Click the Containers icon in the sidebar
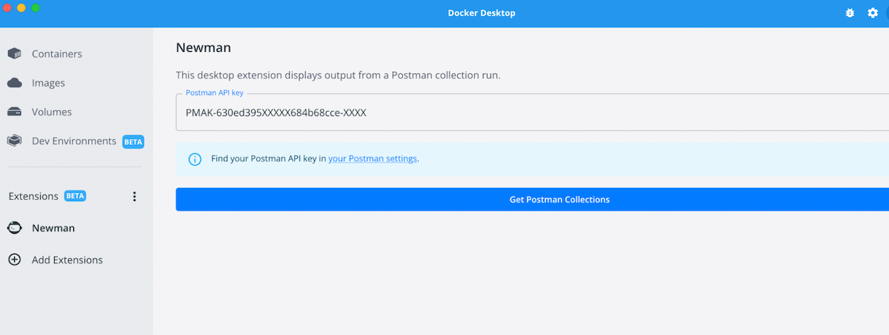Screen dimensions: 889x335 click(x=14, y=54)
